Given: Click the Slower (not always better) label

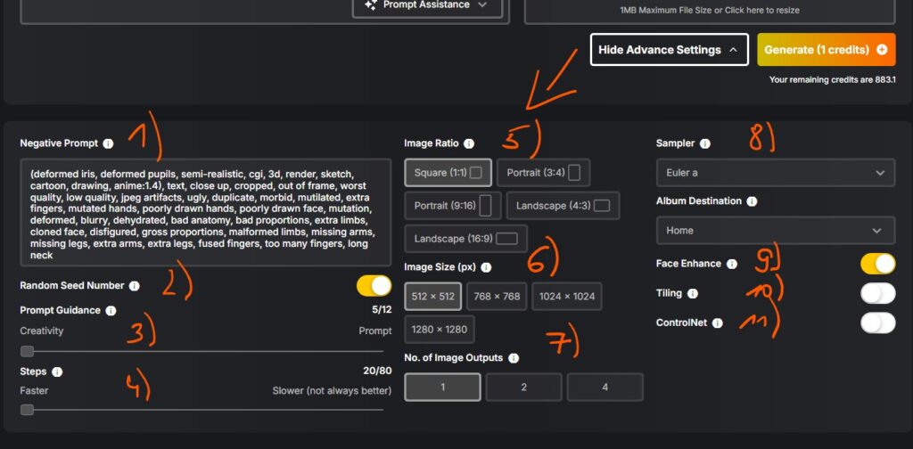Looking at the screenshot, I should 332,391.
